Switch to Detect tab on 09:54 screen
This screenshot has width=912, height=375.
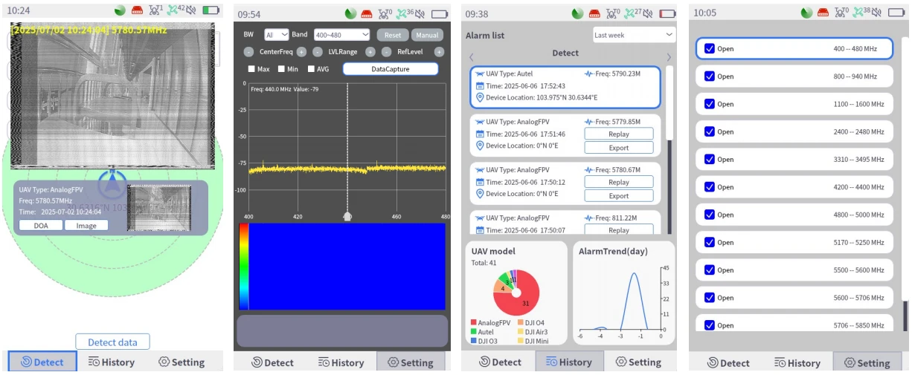(272, 362)
